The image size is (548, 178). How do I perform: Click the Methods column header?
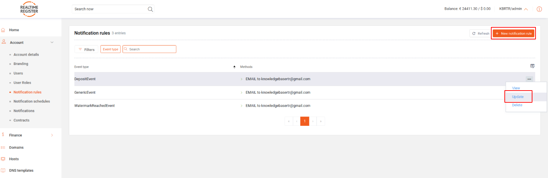click(x=246, y=67)
